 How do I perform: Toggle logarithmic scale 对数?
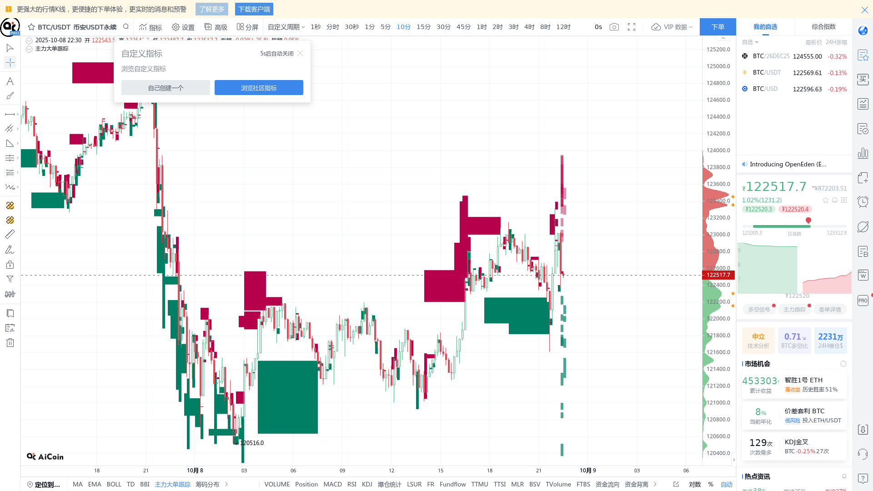coord(694,484)
